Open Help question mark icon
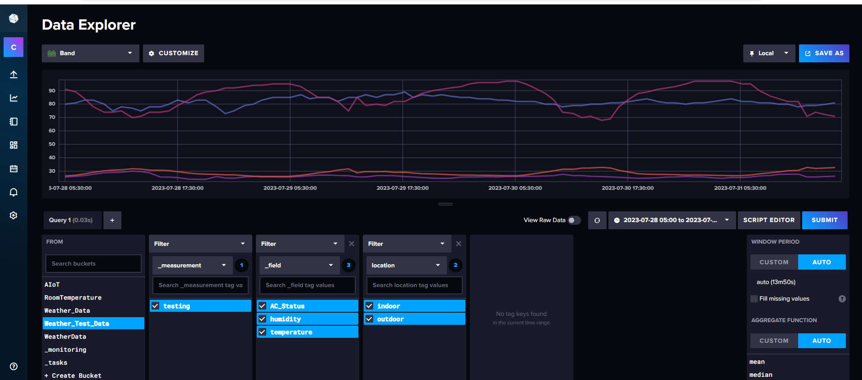This screenshot has height=380, width=862. tap(13, 366)
